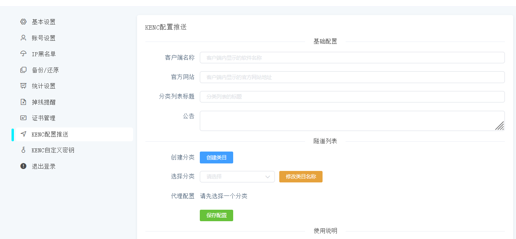Click the umbrella icon beside IP黑名单

click(23, 54)
